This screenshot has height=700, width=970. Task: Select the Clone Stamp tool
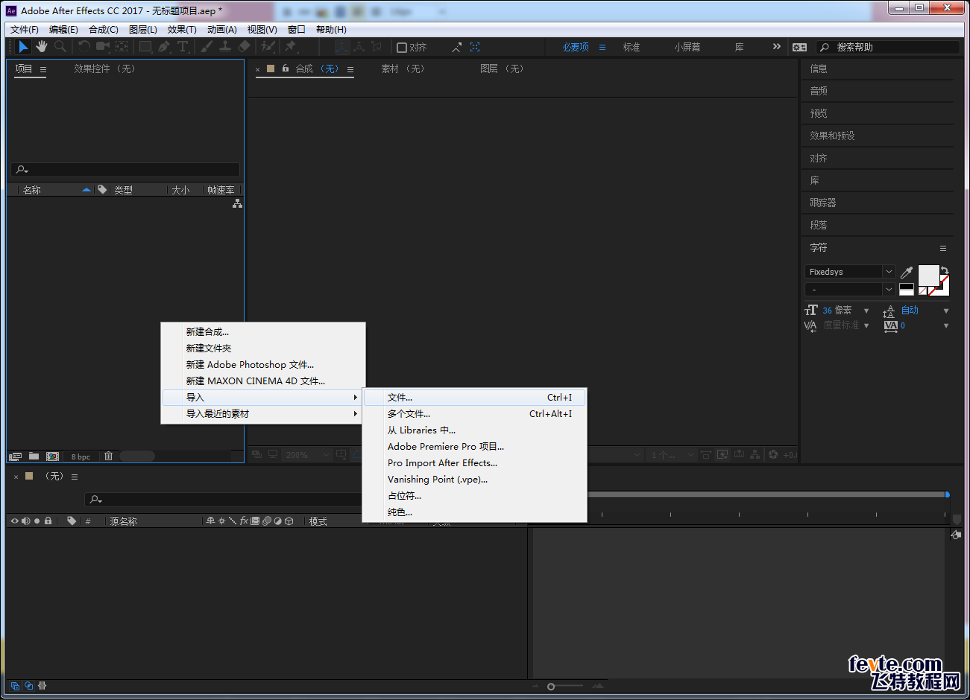[x=225, y=47]
